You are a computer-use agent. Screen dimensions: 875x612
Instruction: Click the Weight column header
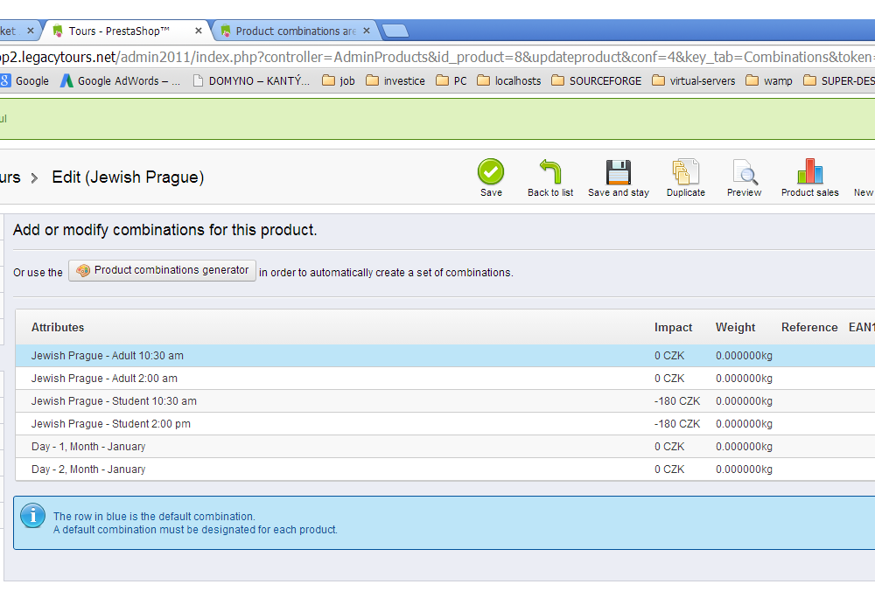pyautogui.click(x=736, y=328)
